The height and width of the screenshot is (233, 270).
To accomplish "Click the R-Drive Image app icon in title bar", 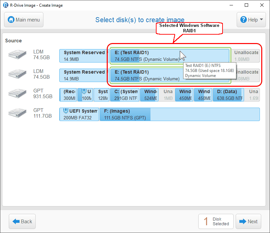I will point(6,5).
